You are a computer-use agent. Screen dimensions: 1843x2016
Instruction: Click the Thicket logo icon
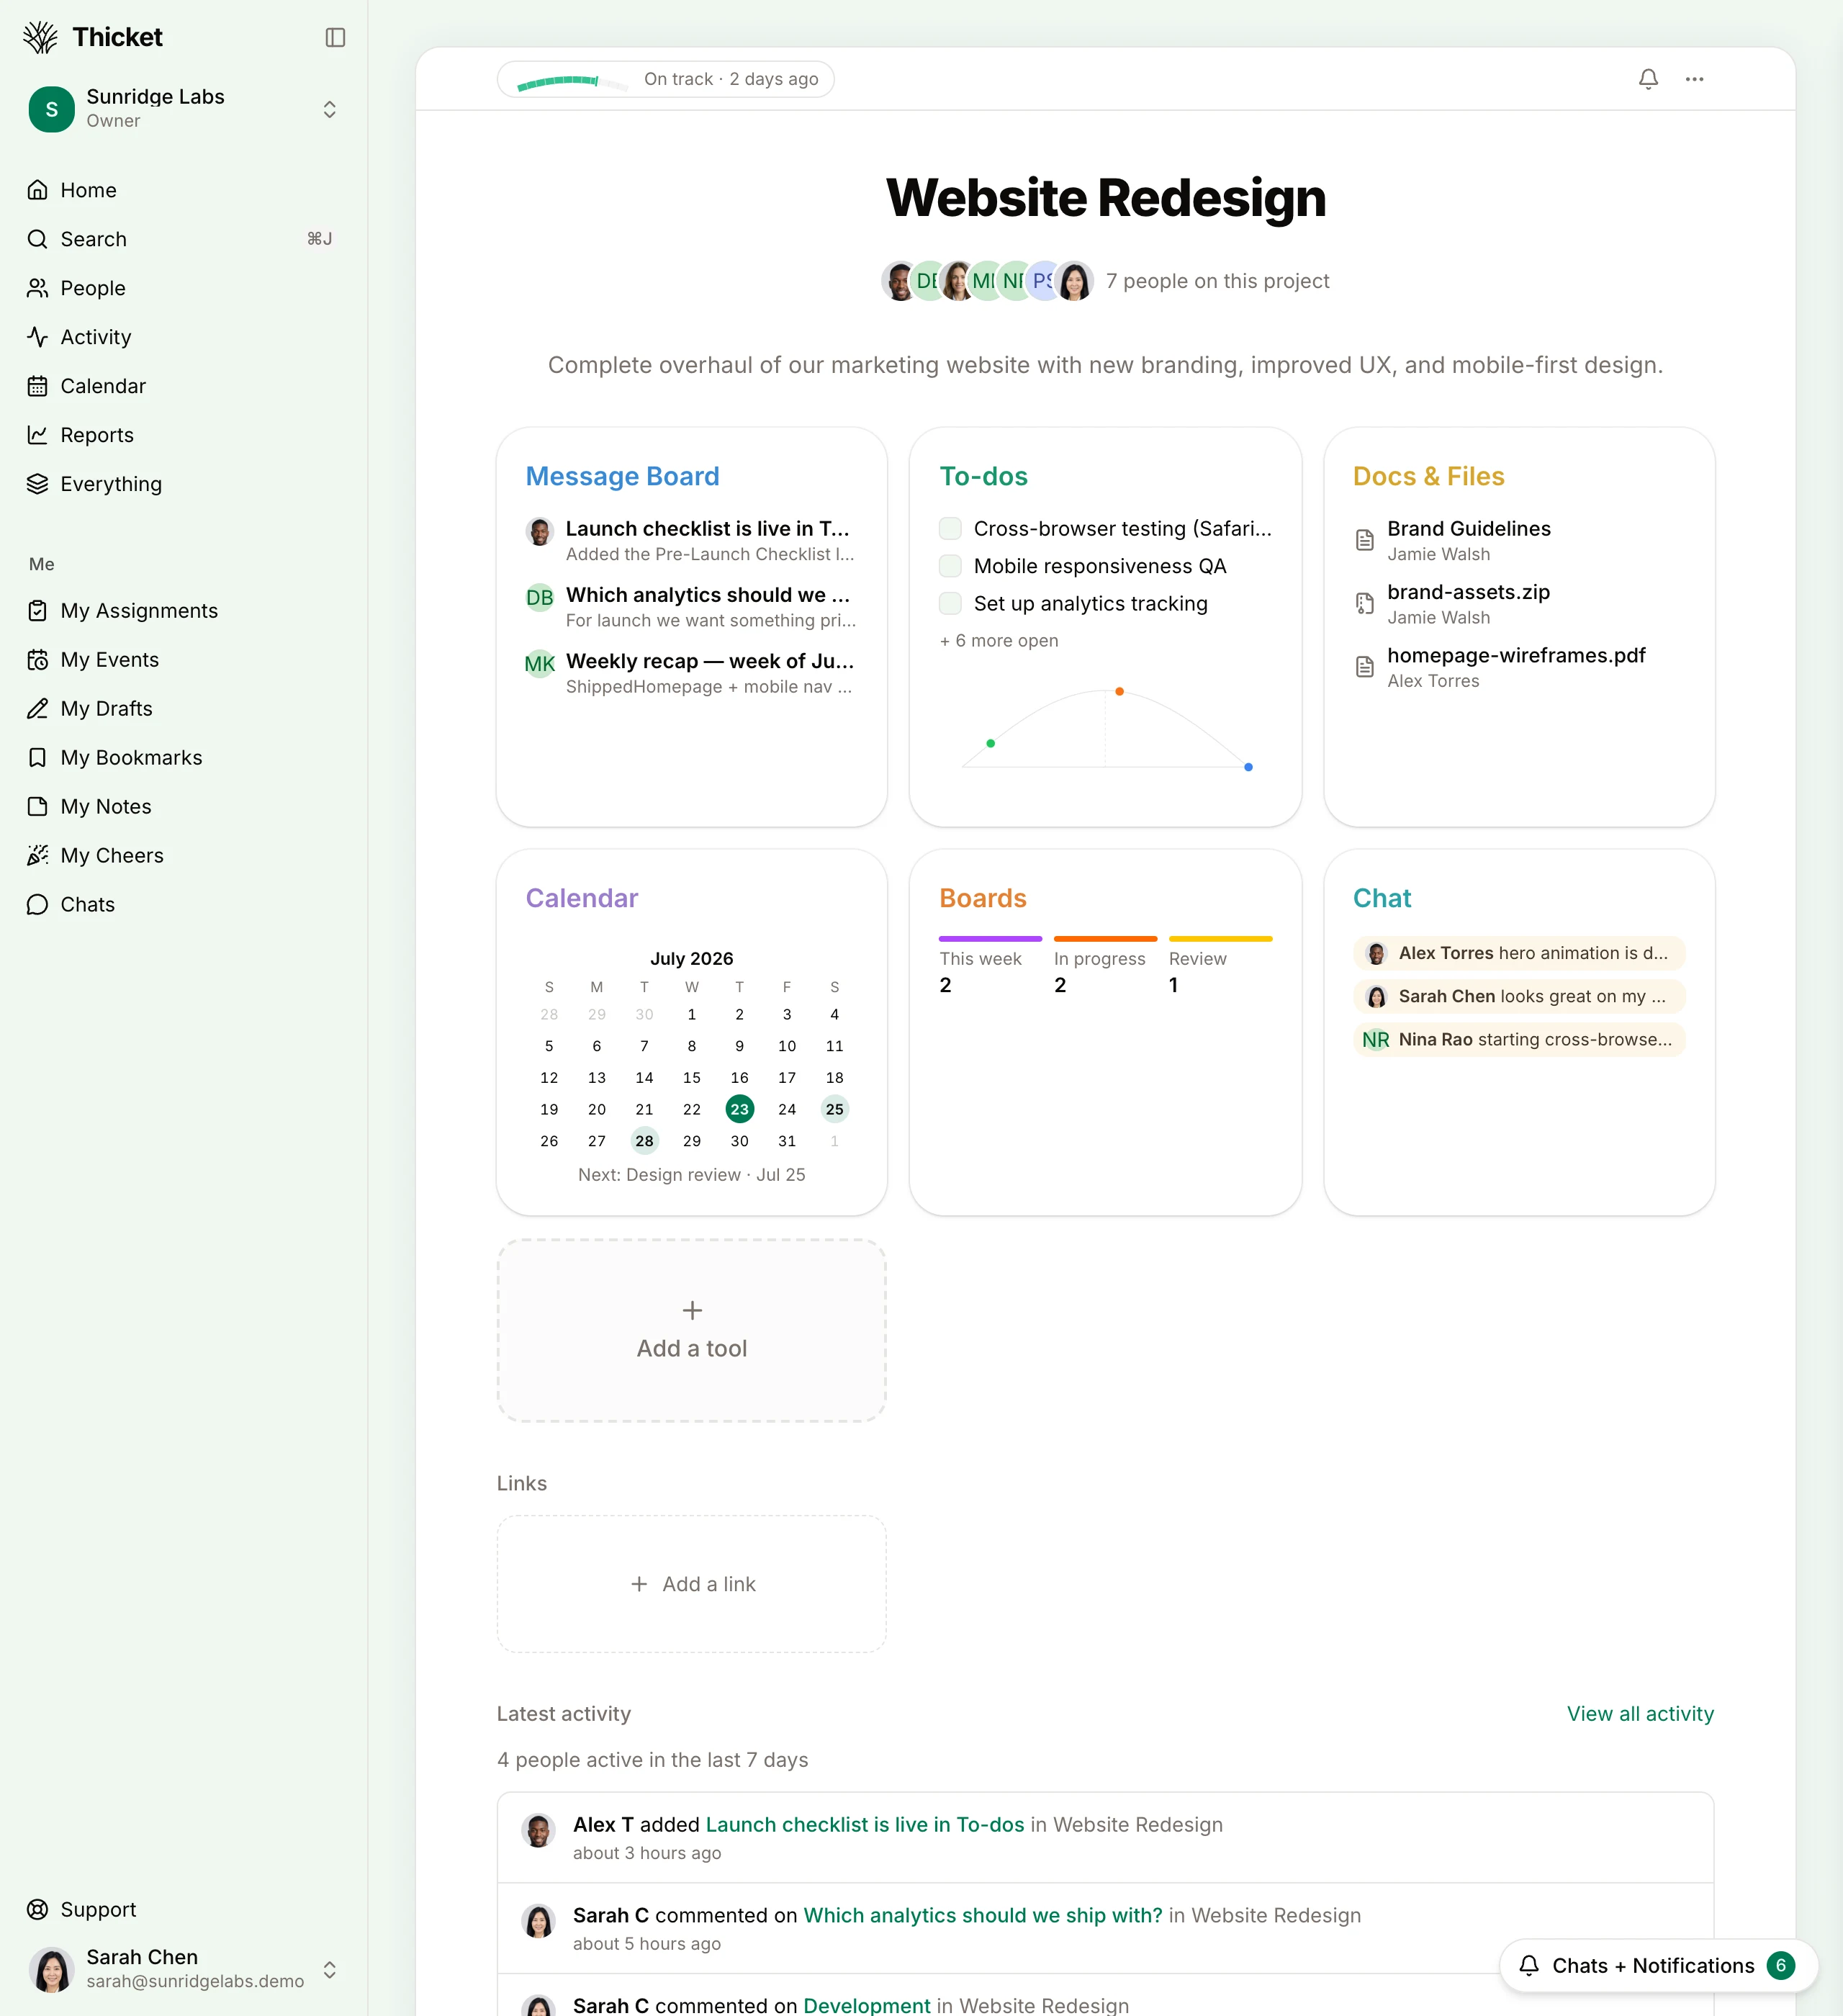(x=41, y=37)
